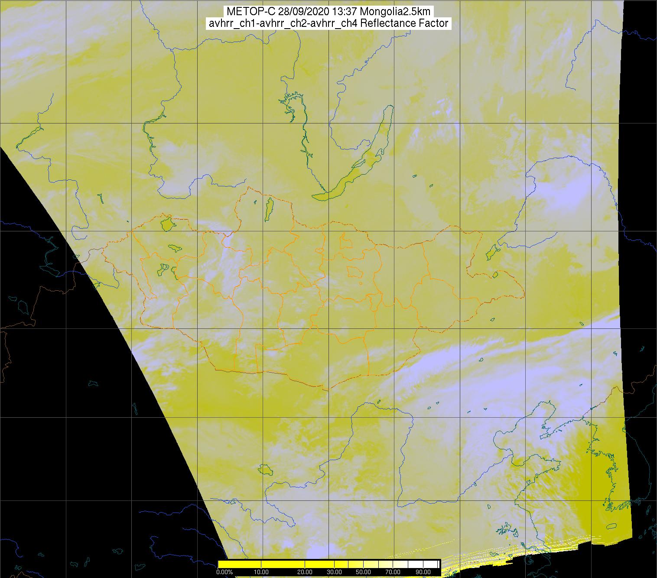Click the '70.00' colorbar label
Screen dimensions: 657x578
[393, 572]
